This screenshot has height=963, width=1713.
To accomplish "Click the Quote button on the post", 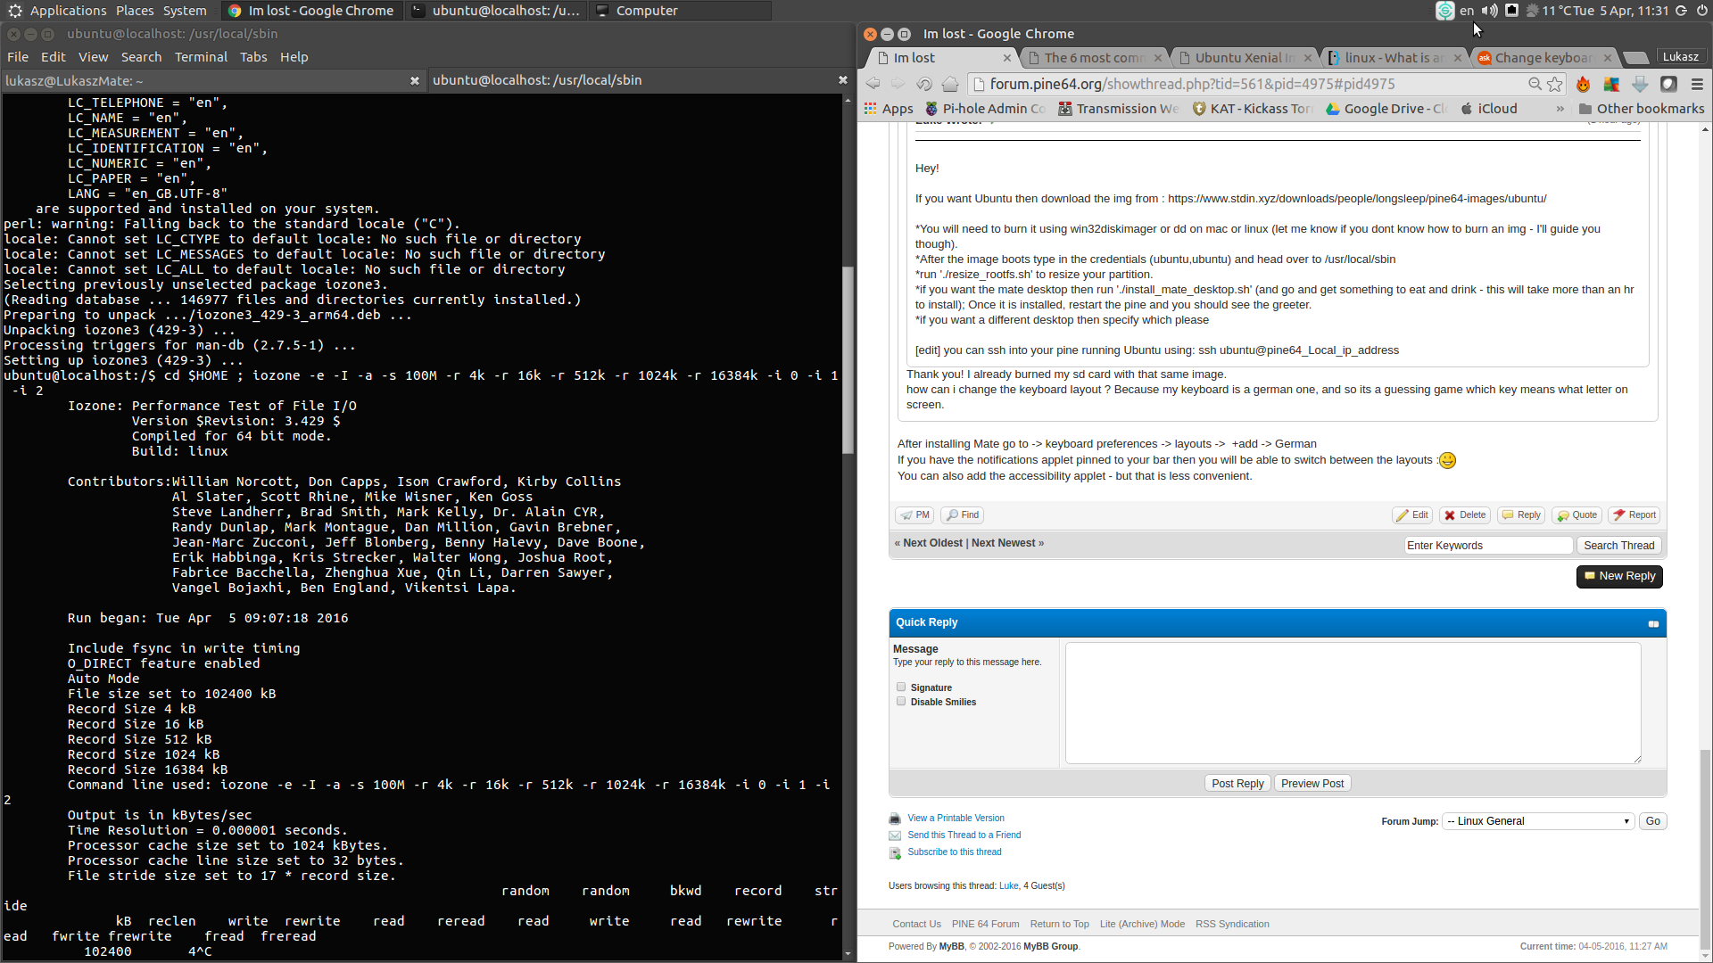I will [1577, 514].
